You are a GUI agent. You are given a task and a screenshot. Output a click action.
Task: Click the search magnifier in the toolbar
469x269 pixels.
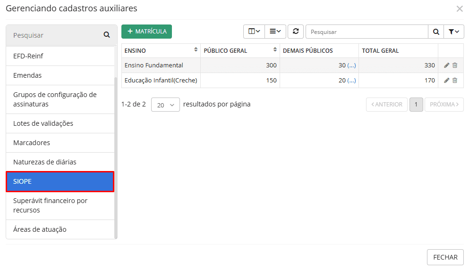435,32
